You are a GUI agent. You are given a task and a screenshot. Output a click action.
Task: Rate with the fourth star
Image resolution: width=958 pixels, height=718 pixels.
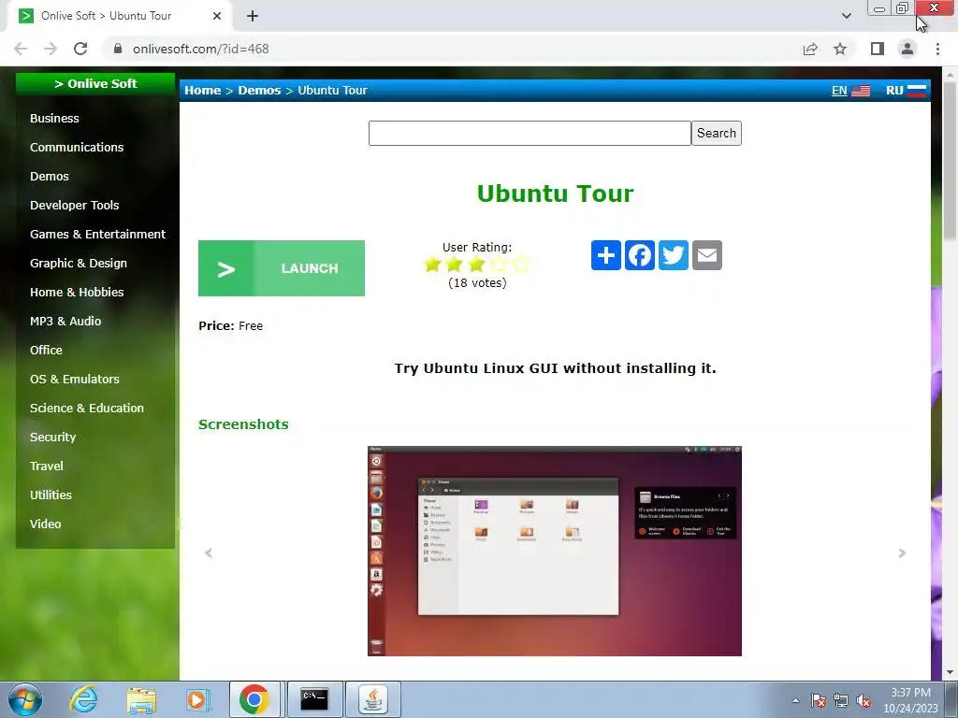click(x=499, y=265)
